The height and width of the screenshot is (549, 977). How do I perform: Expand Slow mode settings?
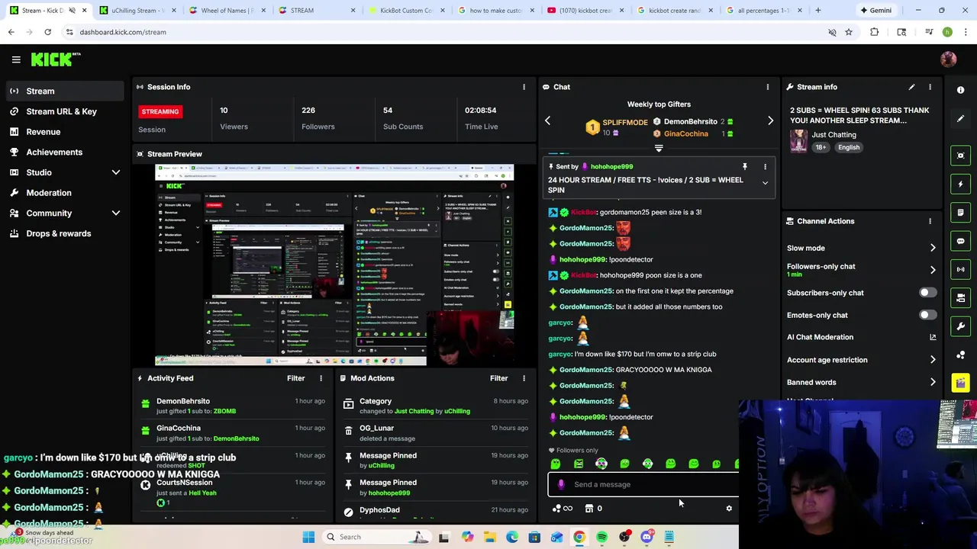coord(933,248)
